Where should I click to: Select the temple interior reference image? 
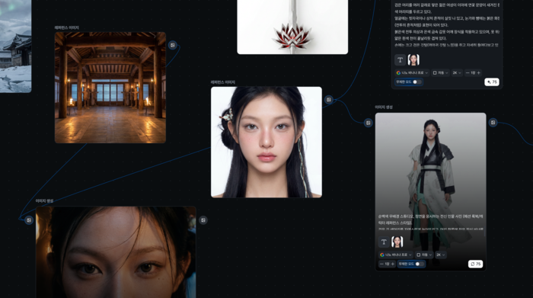[x=110, y=88]
